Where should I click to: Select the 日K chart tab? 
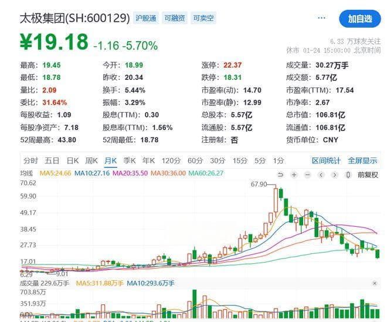coord(73,161)
